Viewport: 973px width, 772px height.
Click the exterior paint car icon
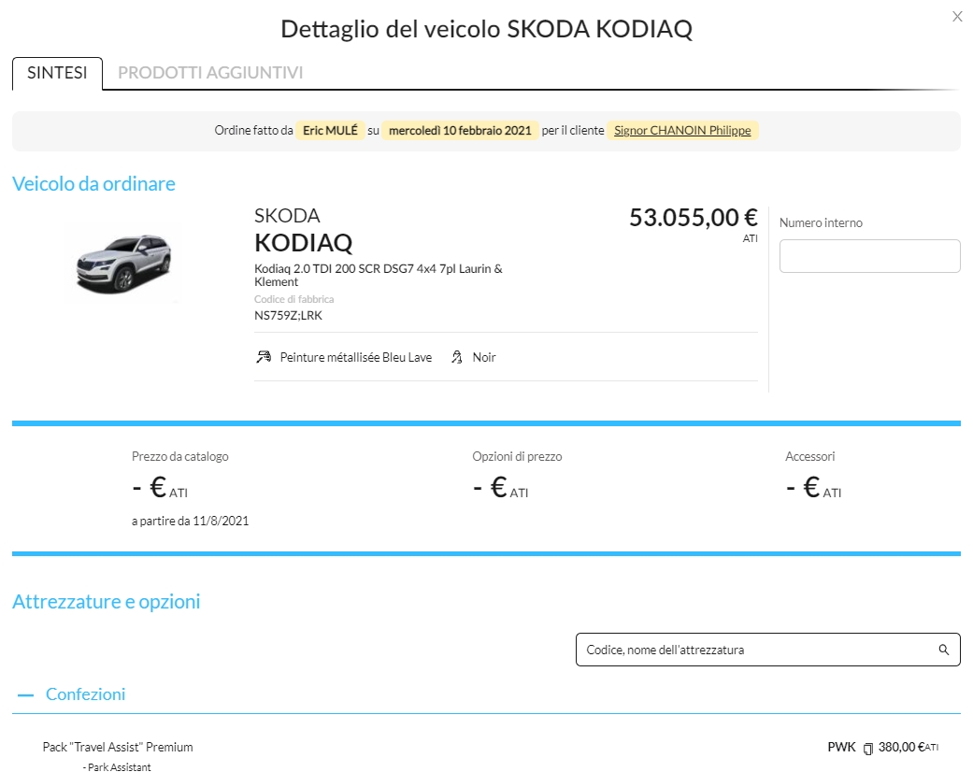264,357
